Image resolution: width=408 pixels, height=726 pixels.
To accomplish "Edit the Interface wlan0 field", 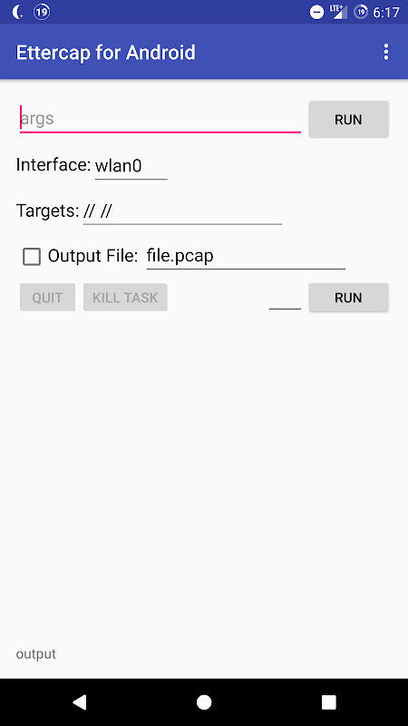I will point(131,166).
